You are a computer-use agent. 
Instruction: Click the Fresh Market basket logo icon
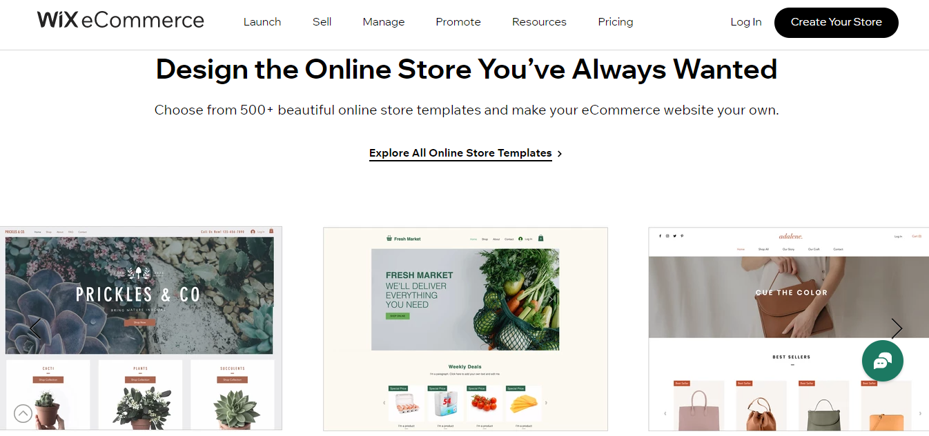[389, 239]
